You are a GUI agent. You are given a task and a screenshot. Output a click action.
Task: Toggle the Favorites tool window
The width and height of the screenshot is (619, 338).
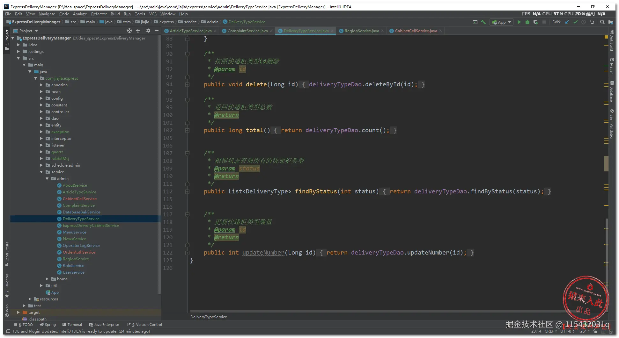coord(7,285)
